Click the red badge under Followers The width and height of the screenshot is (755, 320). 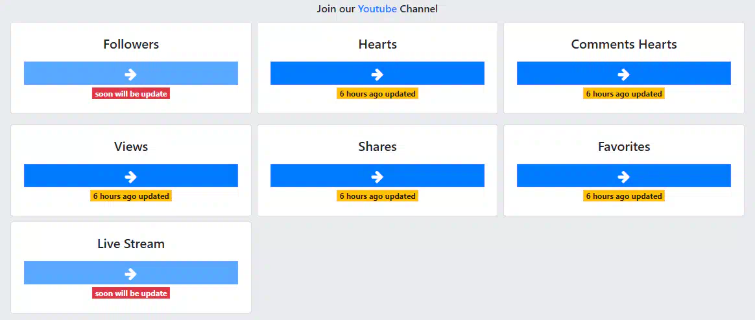point(131,94)
